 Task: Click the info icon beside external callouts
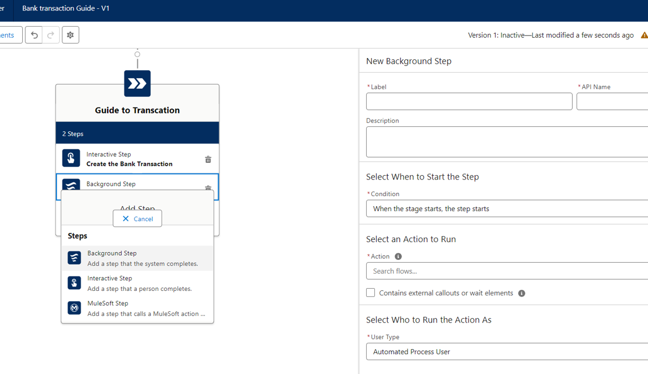pyautogui.click(x=522, y=293)
